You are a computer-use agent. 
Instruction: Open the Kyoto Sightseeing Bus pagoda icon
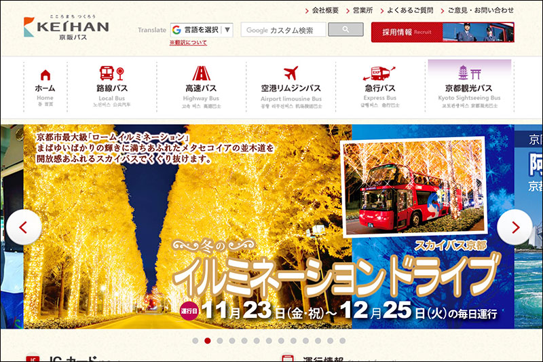click(468, 73)
